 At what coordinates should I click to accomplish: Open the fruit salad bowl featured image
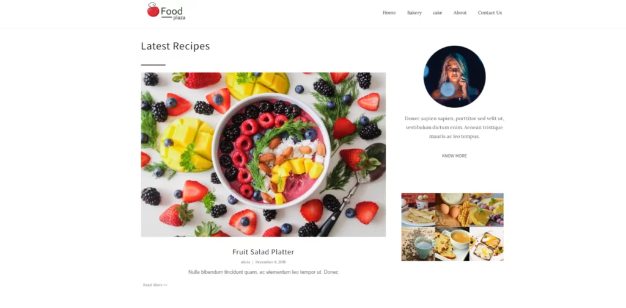tap(263, 154)
